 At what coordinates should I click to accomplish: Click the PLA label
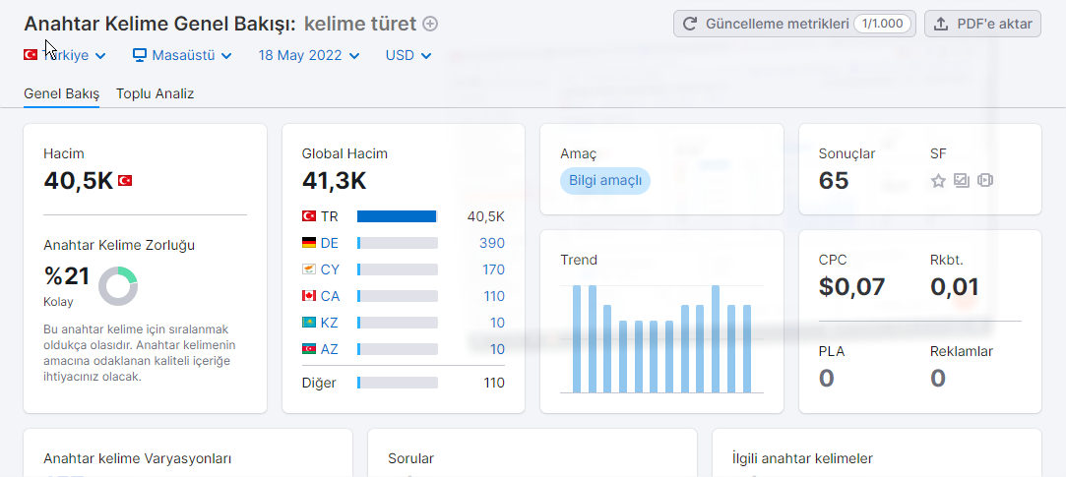tap(832, 351)
